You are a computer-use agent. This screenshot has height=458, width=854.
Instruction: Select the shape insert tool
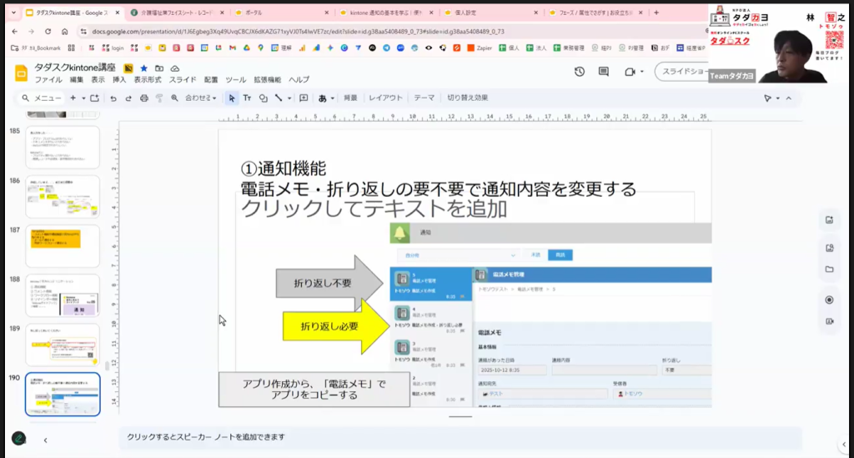pos(263,98)
